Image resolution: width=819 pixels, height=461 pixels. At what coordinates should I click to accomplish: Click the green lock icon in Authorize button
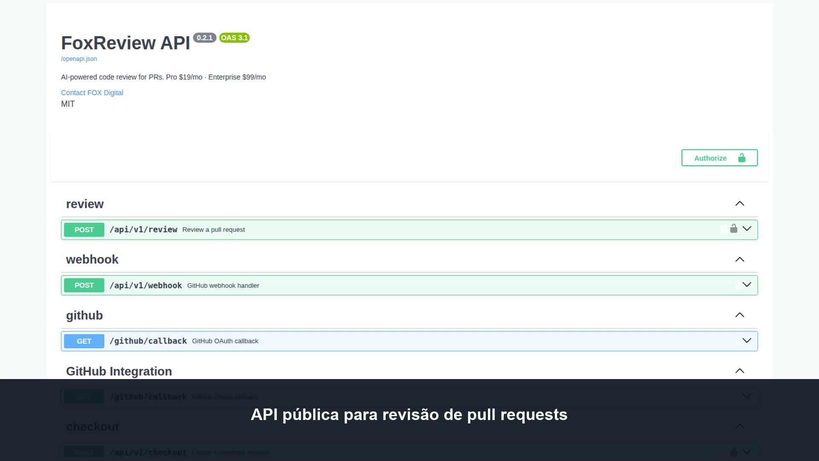pos(742,158)
